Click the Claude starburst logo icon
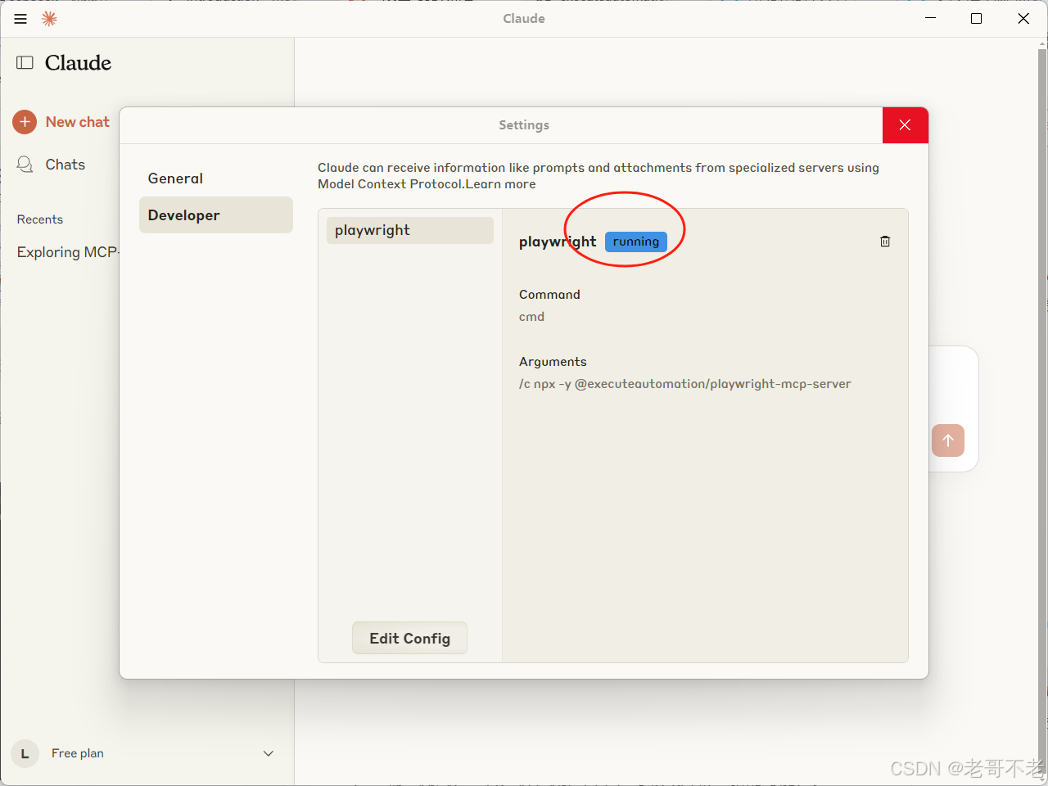The height and width of the screenshot is (786, 1048). [49, 19]
